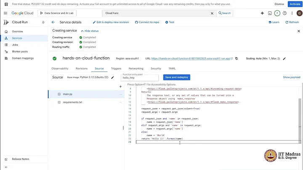Viewport: 303px width, 170px height.
Task: Click the Cloud Run product icon
Action: (6, 22)
